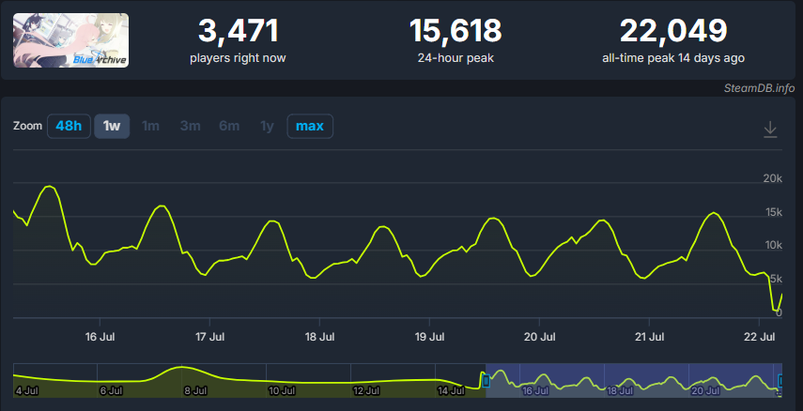The width and height of the screenshot is (803, 411).
Task: Click the '19 Jul' axis label
Action: (x=429, y=337)
